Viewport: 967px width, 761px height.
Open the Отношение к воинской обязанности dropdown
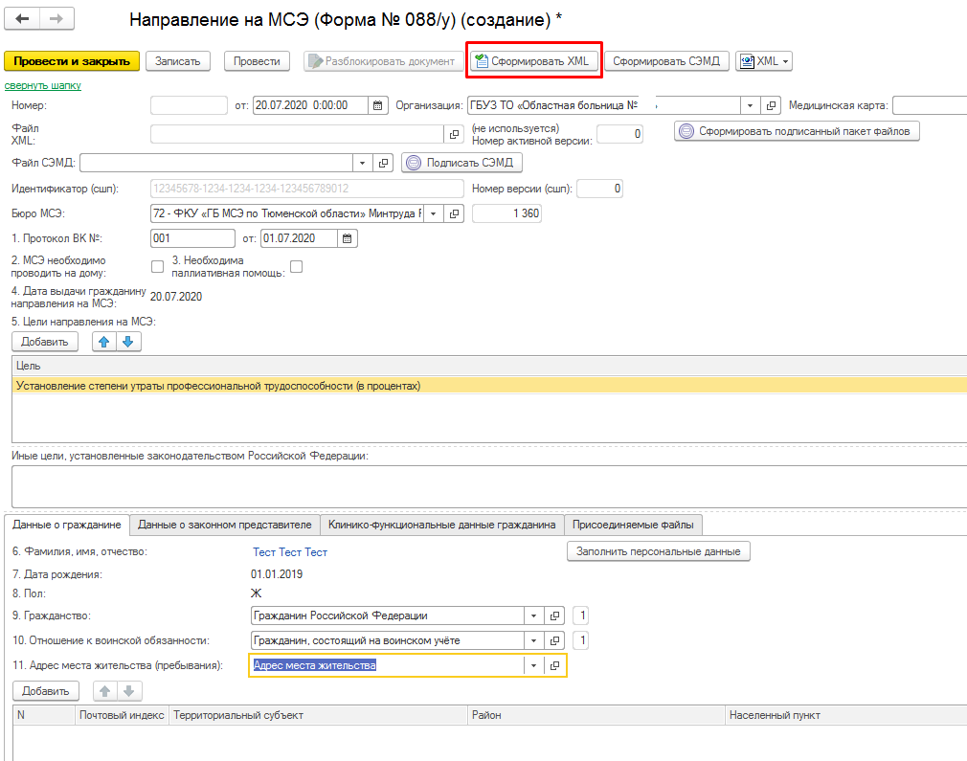(x=533, y=640)
